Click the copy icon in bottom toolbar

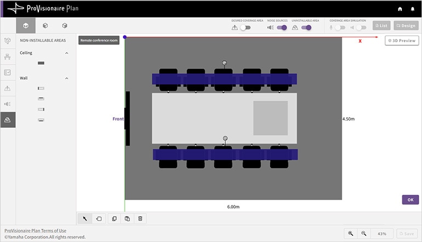point(115,218)
